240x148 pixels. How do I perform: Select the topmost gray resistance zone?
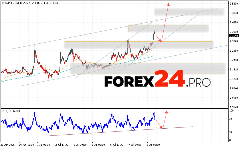pyautogui.click(x=189, y=12)
